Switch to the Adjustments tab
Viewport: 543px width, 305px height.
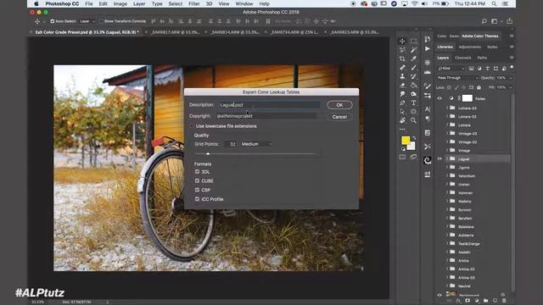(x=469, y=47)
